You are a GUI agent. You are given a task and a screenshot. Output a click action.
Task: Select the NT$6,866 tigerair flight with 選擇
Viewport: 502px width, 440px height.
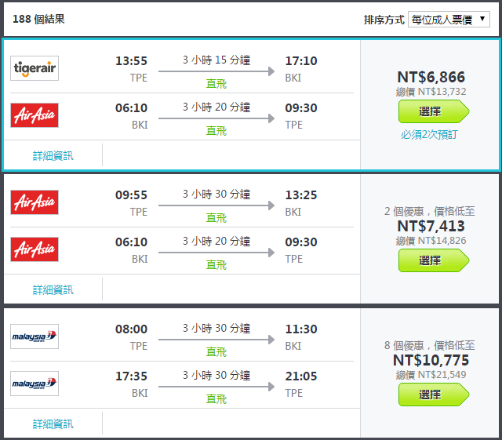[x=434, y=111]
